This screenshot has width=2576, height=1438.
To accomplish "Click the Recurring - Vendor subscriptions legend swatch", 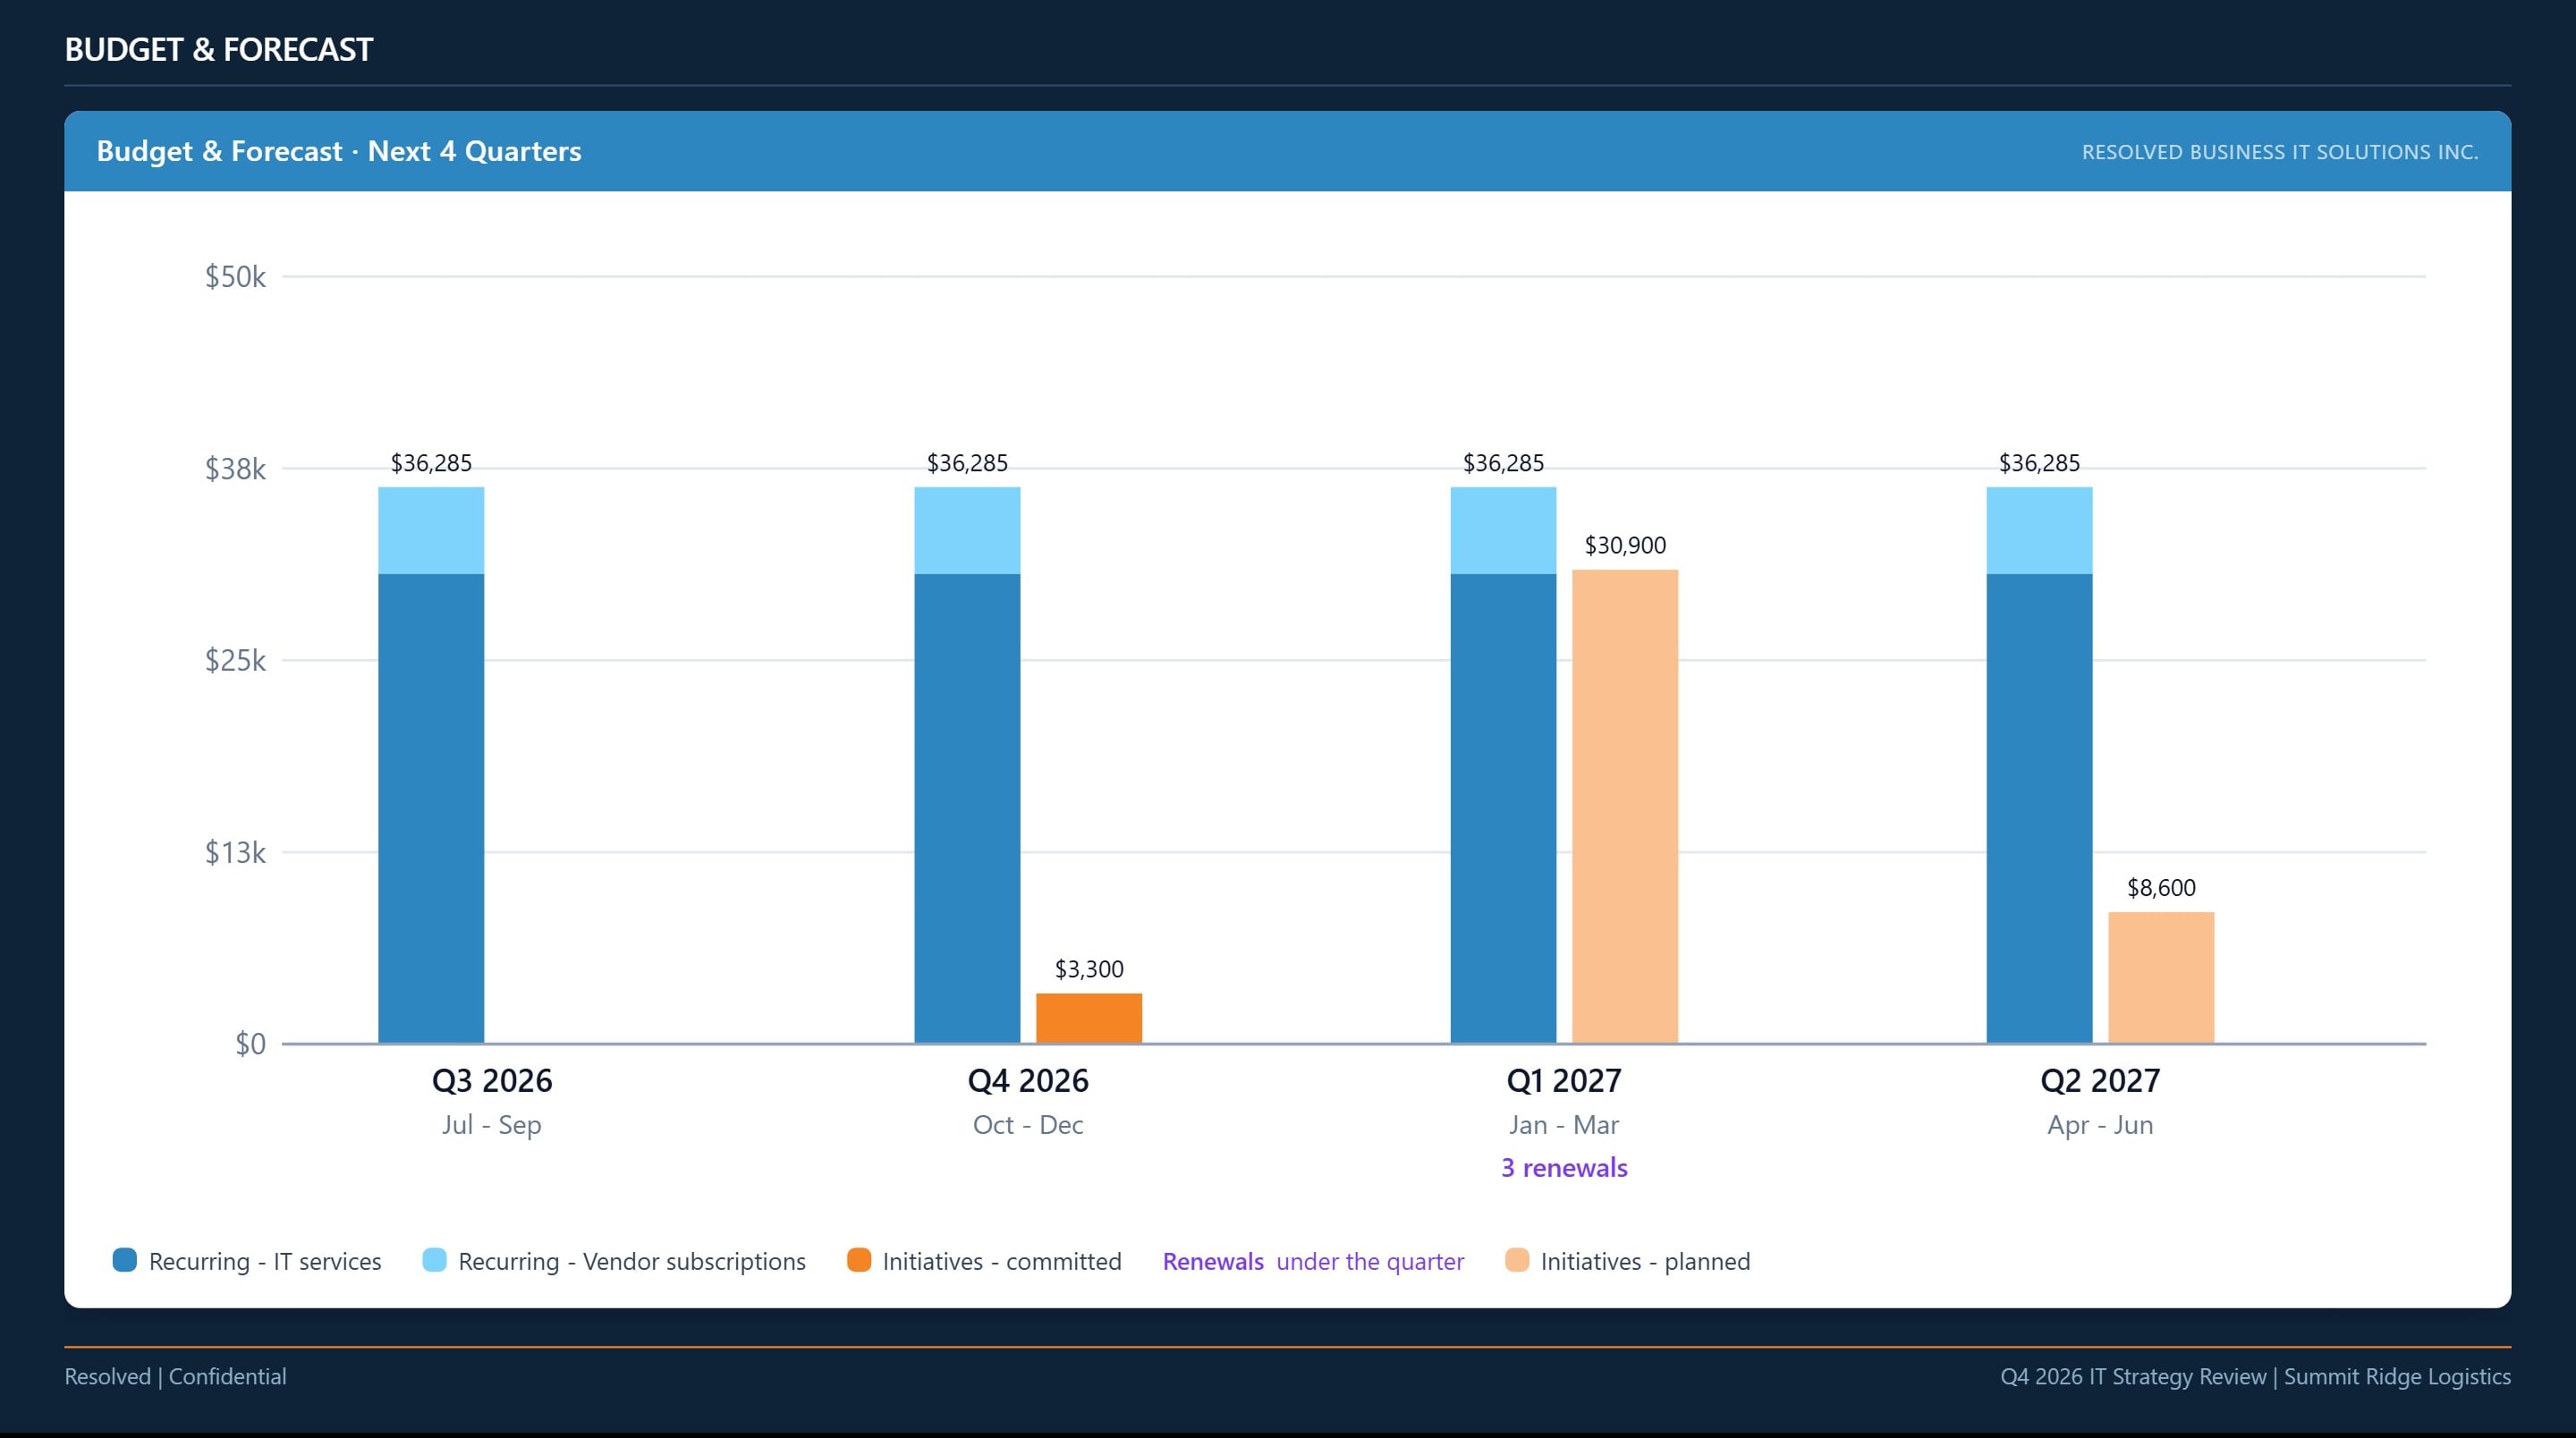I will [434, 1260].
